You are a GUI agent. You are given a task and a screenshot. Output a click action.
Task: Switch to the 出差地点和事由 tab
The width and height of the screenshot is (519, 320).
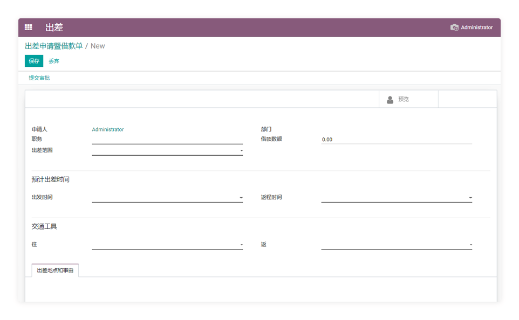tap(55, 270)
